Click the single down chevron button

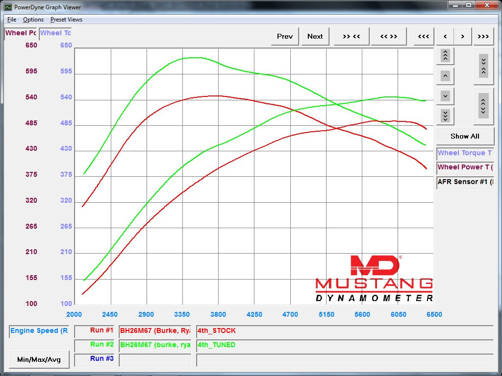(x=445, y=96)
